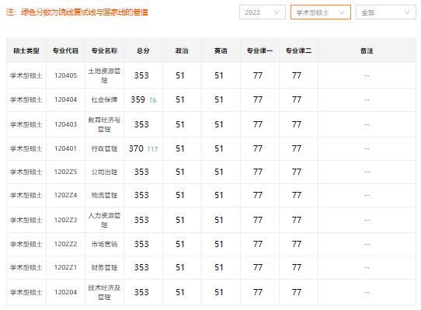Viewport: 421px width, 310px height.
Task: Click the 备注 column header
Action: (367, 51)
